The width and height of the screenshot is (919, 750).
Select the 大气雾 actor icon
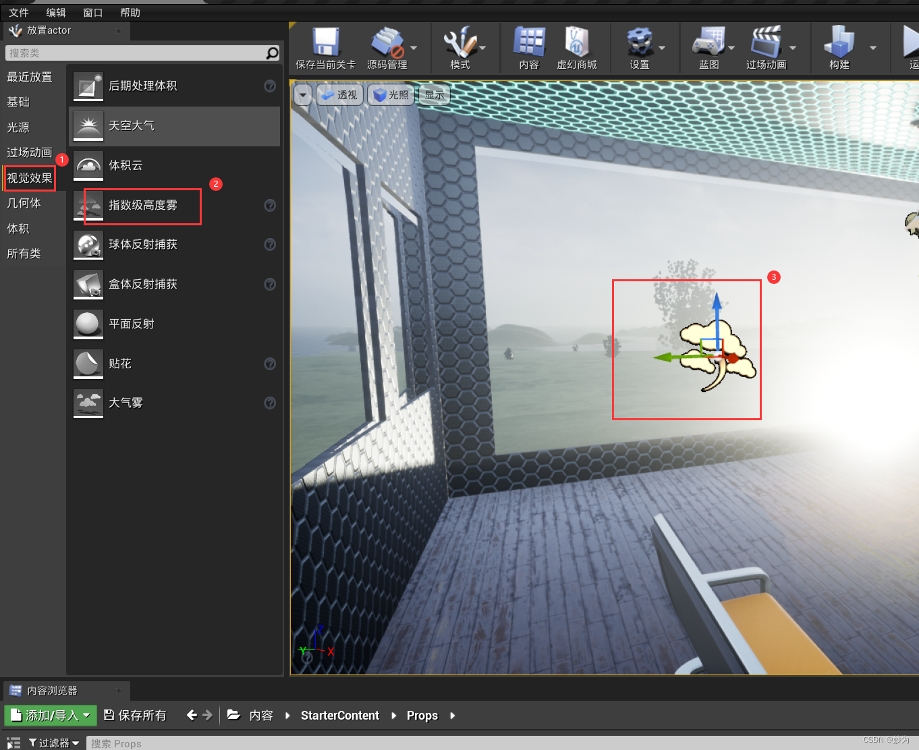(x=88, y=403)
